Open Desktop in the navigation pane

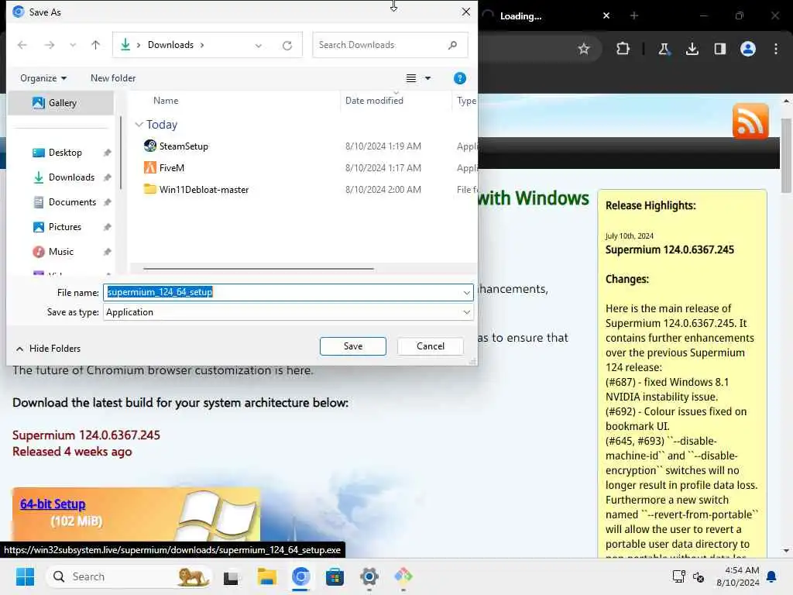(65, 153)
